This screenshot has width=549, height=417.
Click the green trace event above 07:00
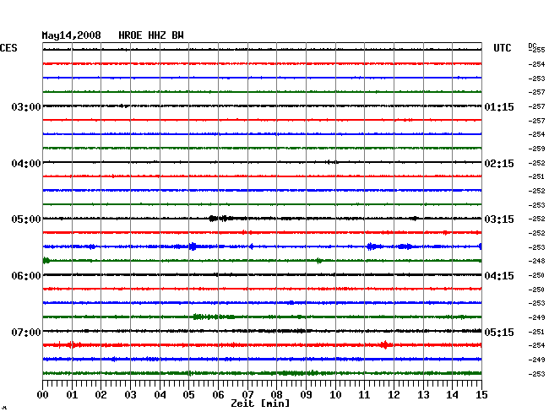[x=214, y=317]
